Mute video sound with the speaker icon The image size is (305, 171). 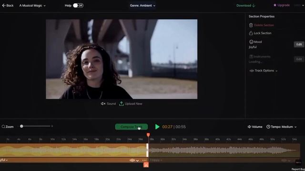point(103,104)
